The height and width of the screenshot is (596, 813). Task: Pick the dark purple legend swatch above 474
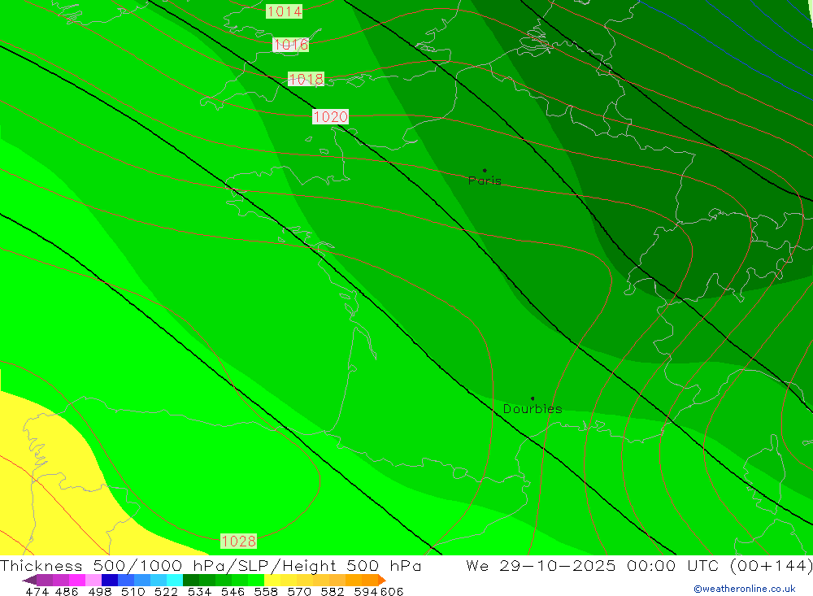(45, 580)
